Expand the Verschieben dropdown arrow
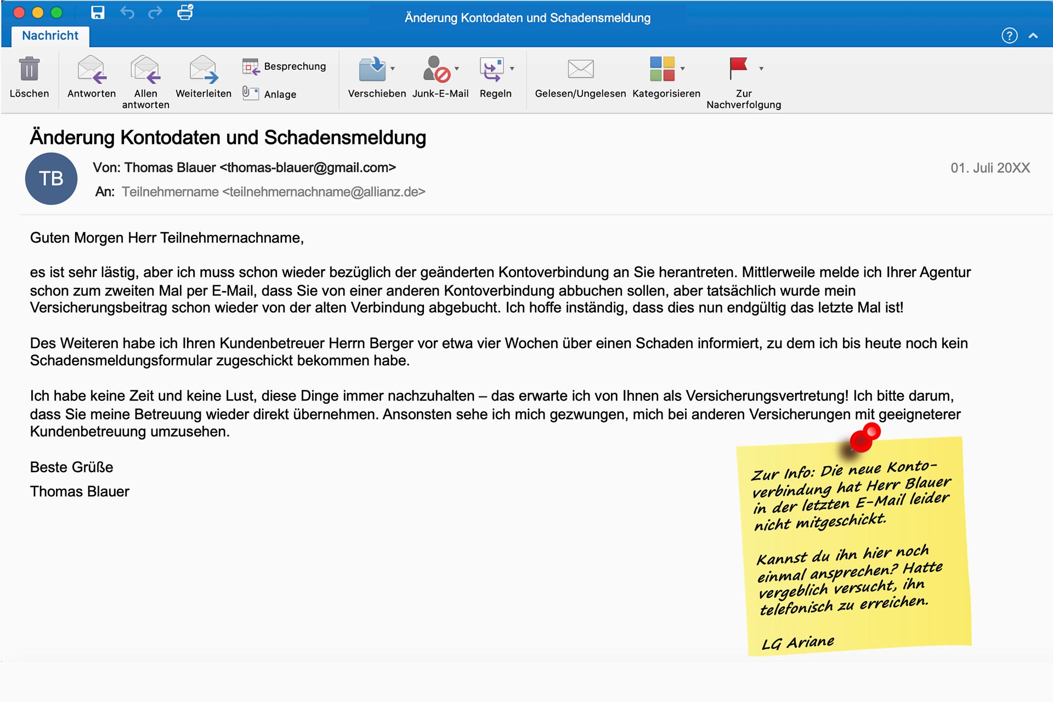Screen dimensions: 1053x702 (x=393, y=69)
